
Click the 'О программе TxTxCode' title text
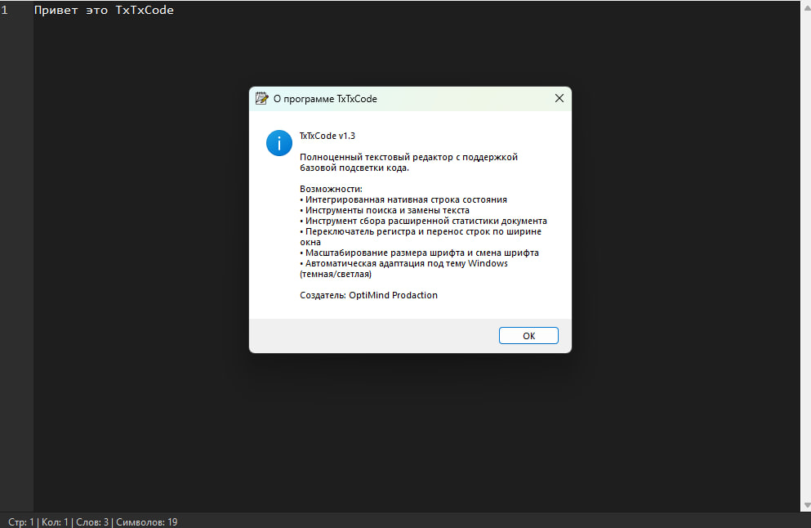325,99
